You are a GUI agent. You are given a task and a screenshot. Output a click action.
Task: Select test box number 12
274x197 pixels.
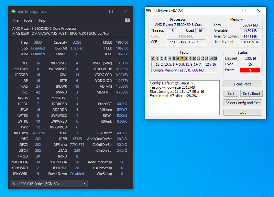point(203,58)
